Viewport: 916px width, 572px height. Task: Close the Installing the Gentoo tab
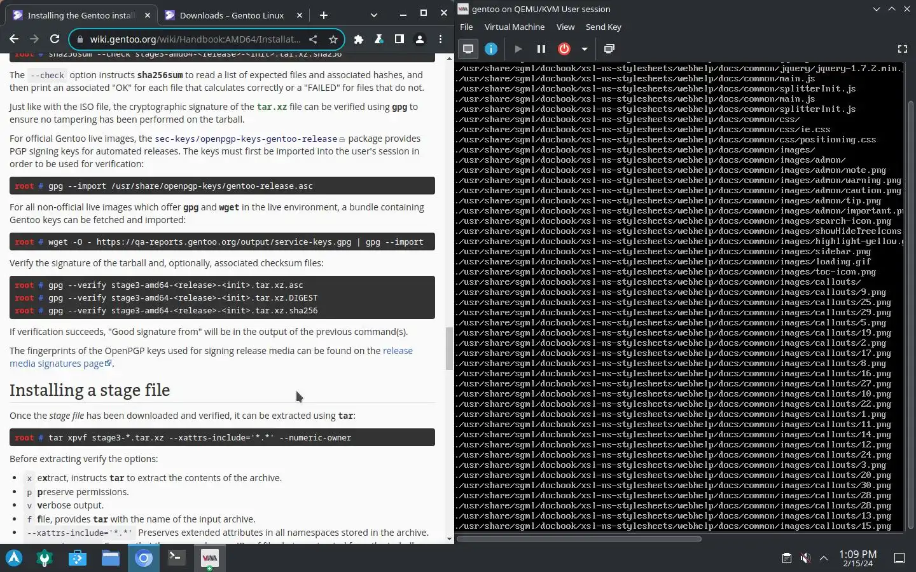[x=148, y=15]
